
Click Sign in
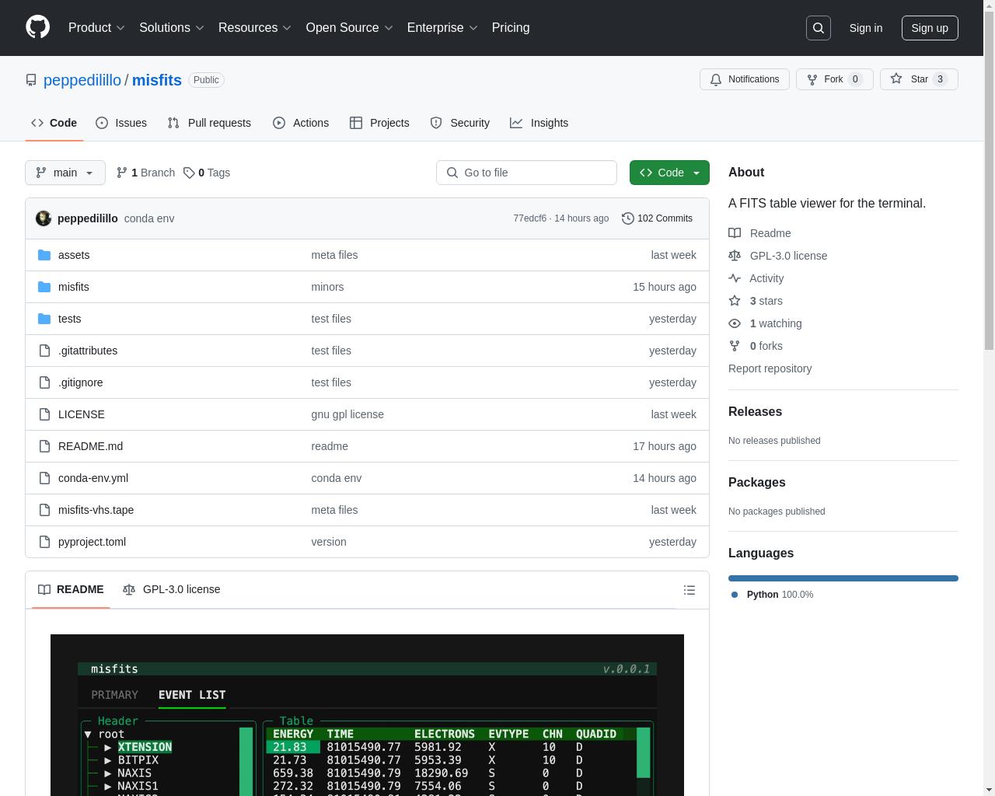pyautogui.click(x=865, y=28)
